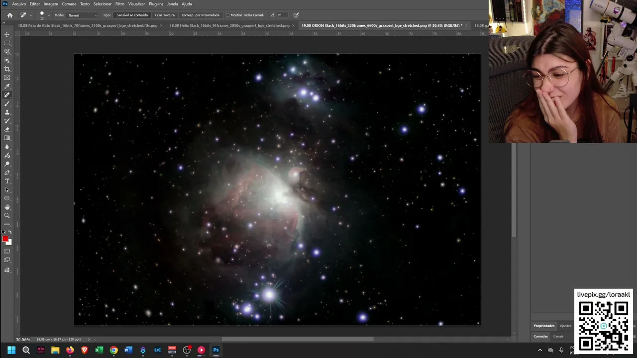Switch to the Ajustes panel tab
637x358 pixels.
[565, 326]
